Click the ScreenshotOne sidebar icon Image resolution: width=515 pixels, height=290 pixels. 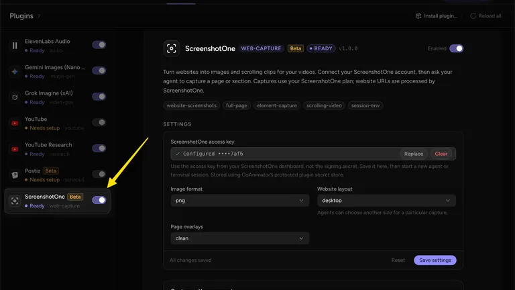15,201
